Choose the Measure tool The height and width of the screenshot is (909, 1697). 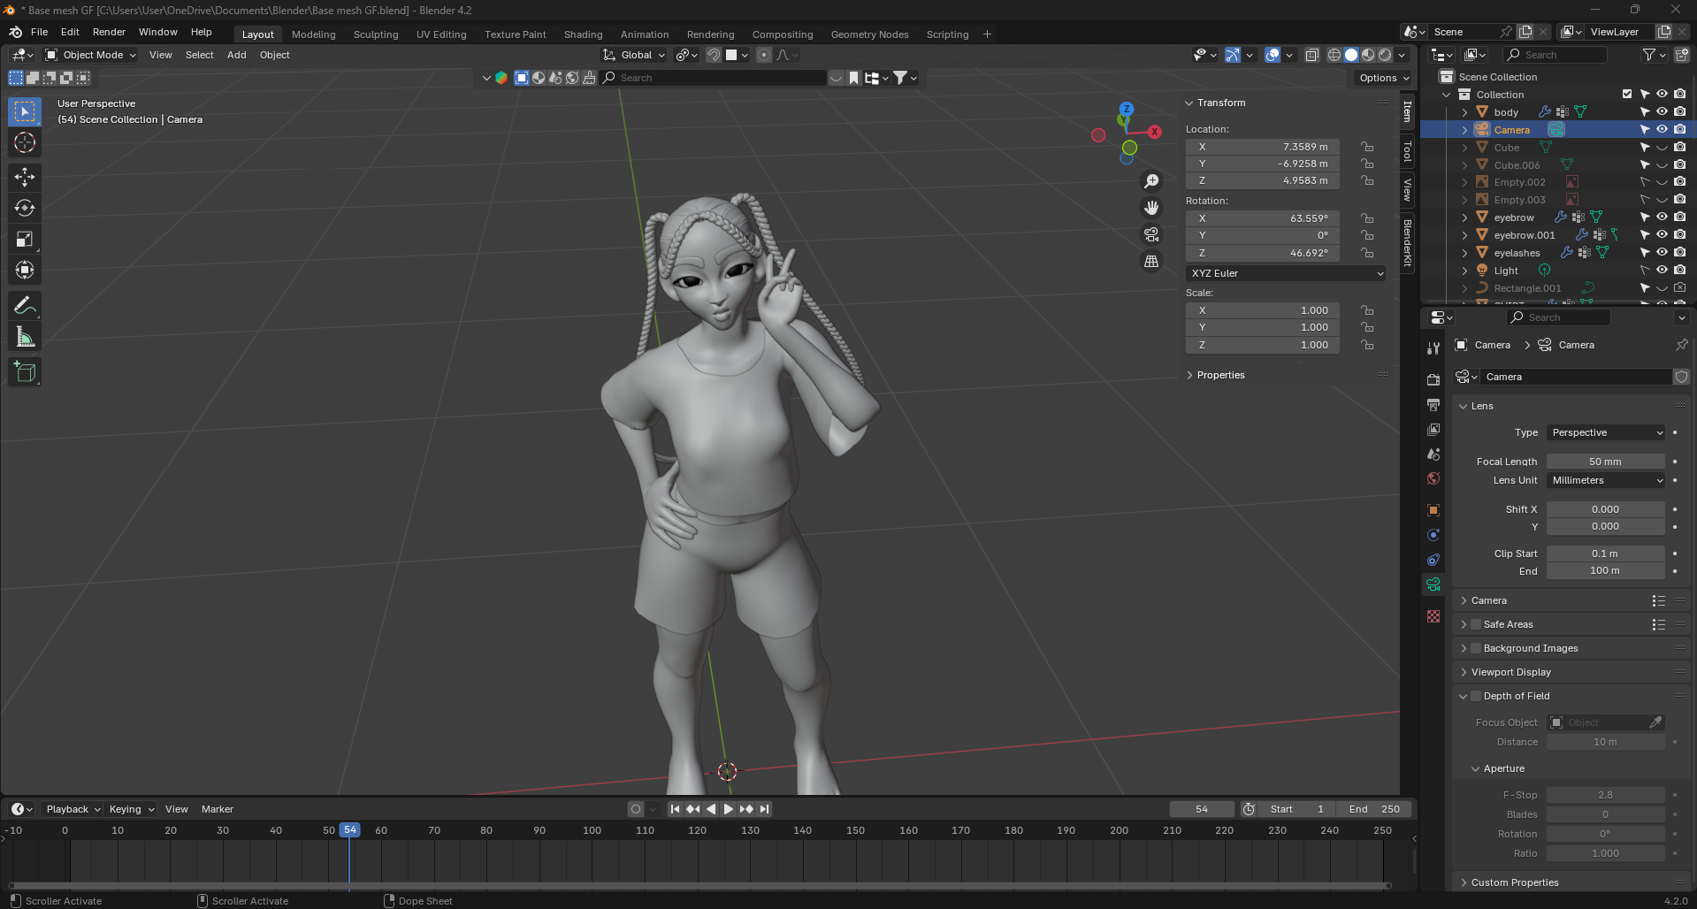click(x=25, y=337)
